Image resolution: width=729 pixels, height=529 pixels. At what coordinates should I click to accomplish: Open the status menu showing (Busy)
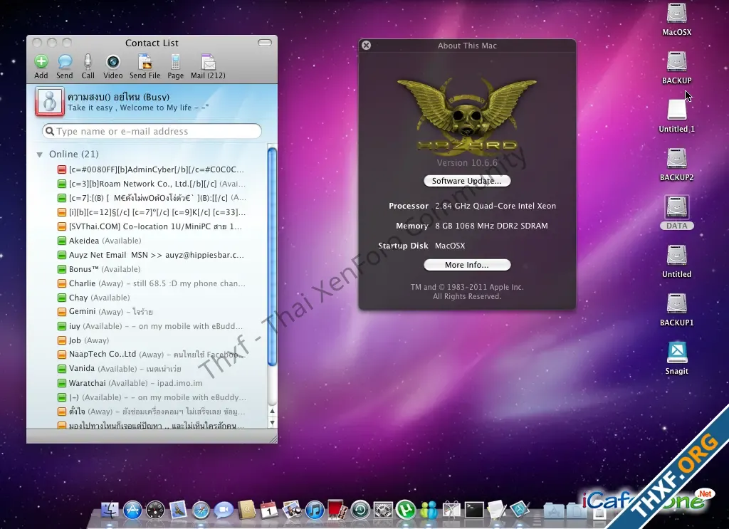pos(119,97)
